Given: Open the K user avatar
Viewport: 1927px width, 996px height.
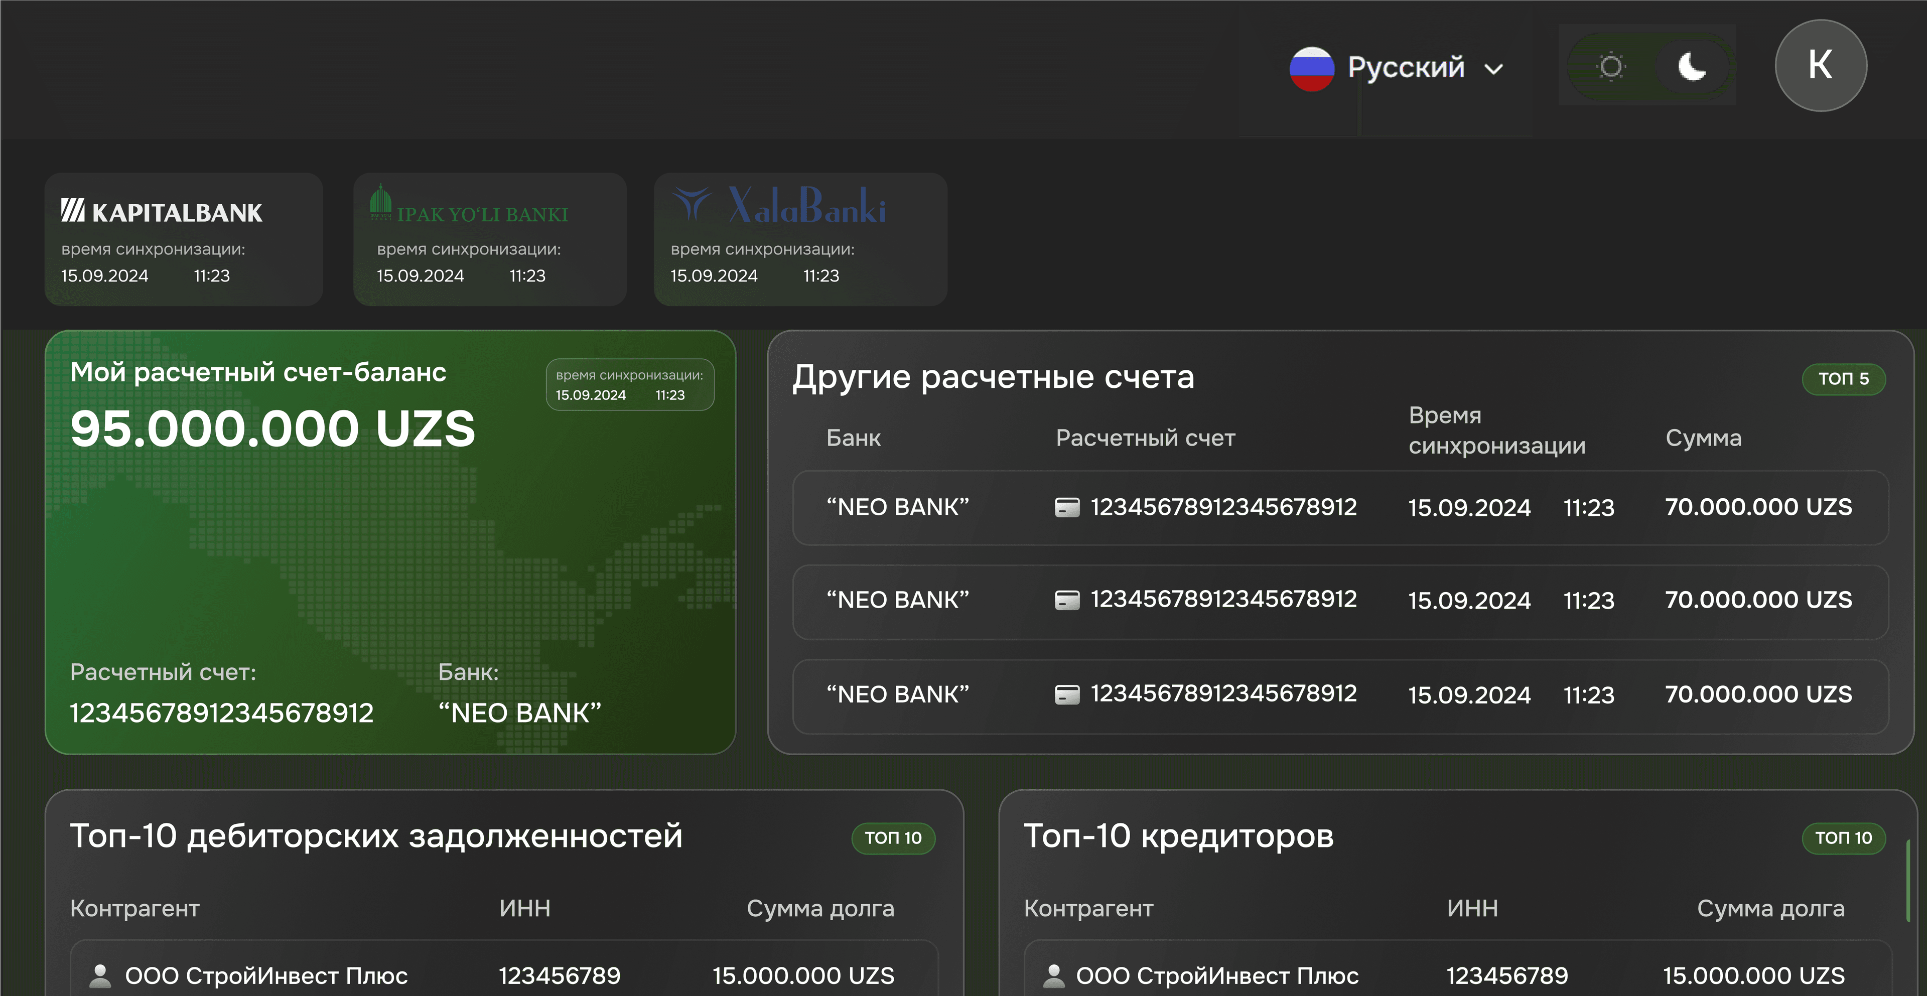Looking at the screenshot, I should point(1820,65).
